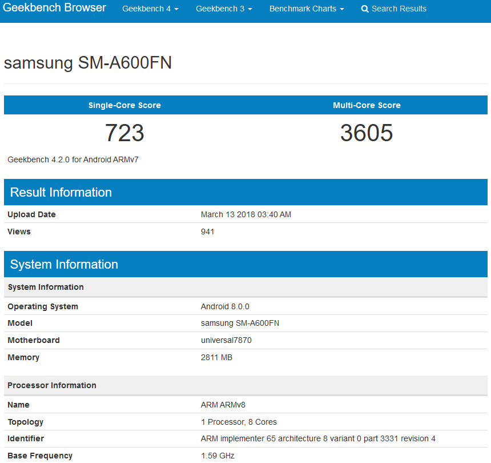Click the samsung SM-A600FN page title

click(88, 63)
